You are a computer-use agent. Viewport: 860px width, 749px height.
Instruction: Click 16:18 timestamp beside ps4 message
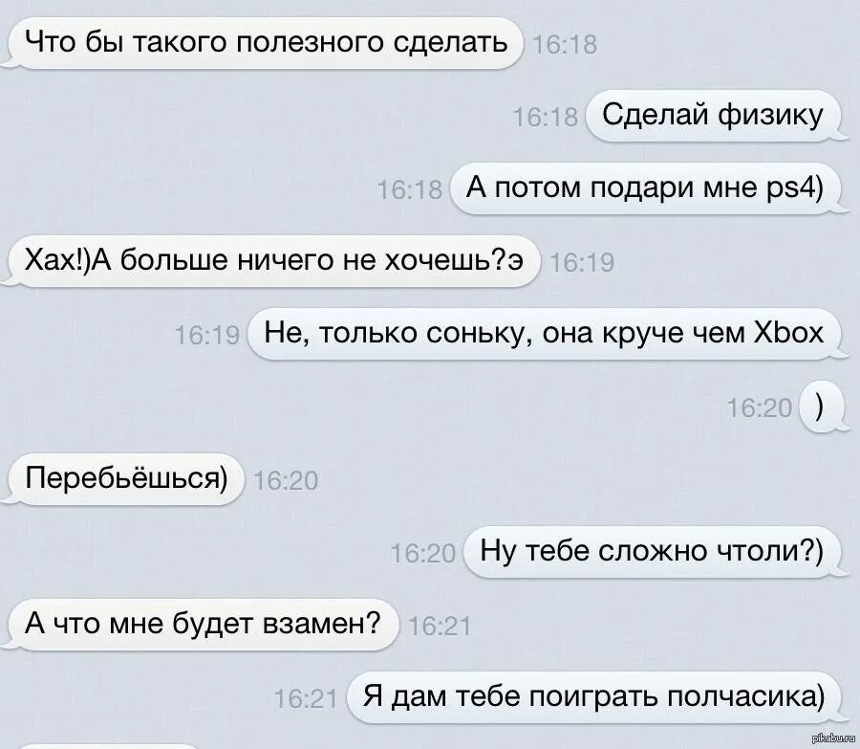pyautogui.click(x=410, y=190)
